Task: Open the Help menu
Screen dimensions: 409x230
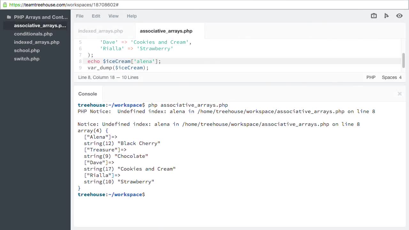Action: [132, 16]
